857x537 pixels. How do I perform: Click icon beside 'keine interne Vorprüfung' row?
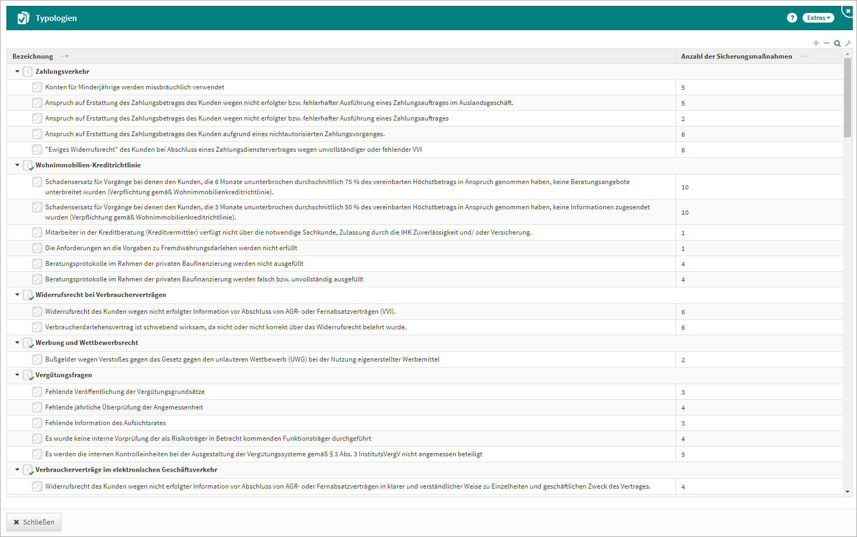coord(37,439)
